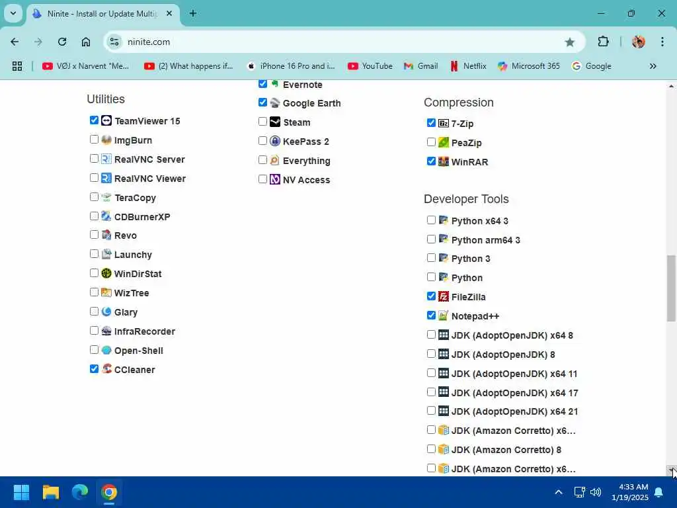Open the Gmail bookmark

click(420, 66)
